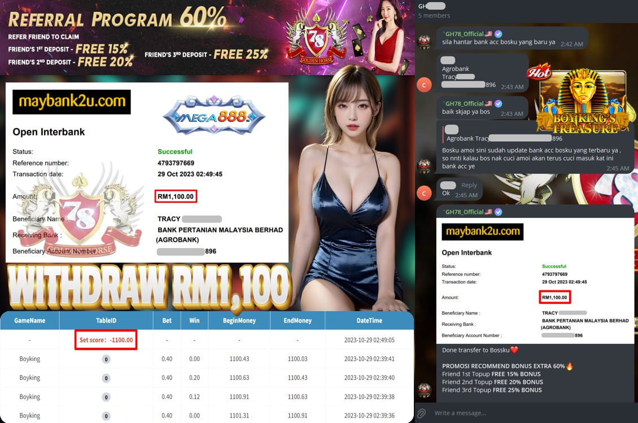Click message 'sila hantar bank acc bosku yang baru ya'

pos(499,42)
